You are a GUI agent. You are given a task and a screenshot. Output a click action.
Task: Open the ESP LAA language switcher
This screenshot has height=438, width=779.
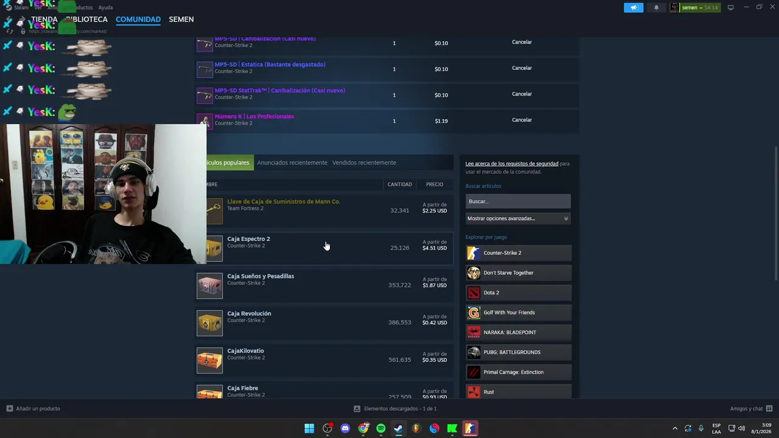(x=716, y=428)
